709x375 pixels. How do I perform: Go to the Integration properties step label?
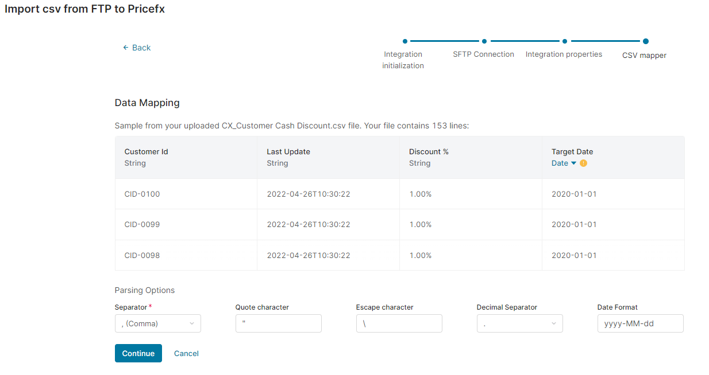pos(564,54)
